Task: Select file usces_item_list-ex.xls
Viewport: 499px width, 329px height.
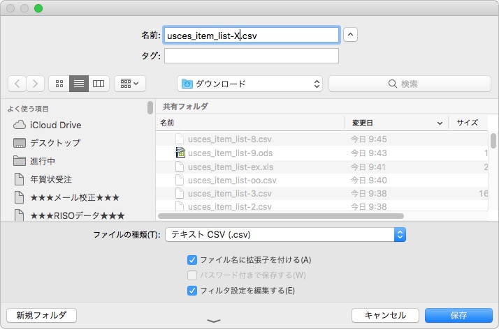Action: point(321,167)
